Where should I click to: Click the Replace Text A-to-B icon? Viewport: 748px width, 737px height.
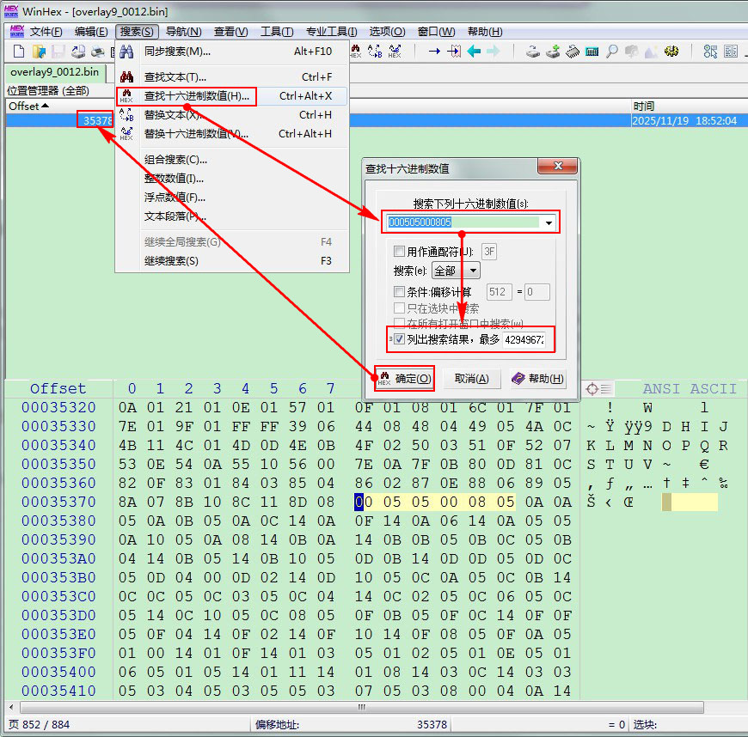coord(375,51)
